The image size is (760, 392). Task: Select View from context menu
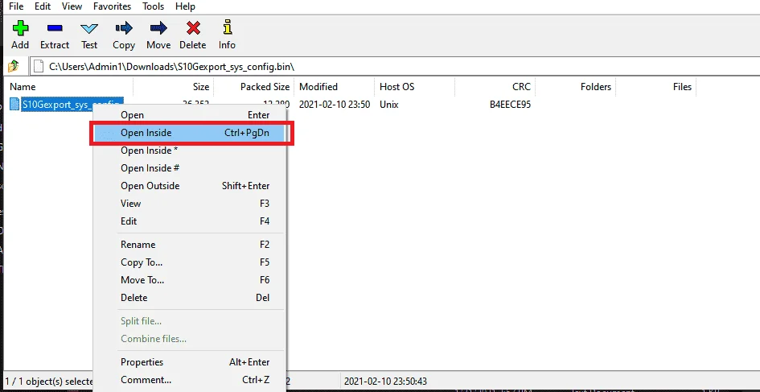189,204
